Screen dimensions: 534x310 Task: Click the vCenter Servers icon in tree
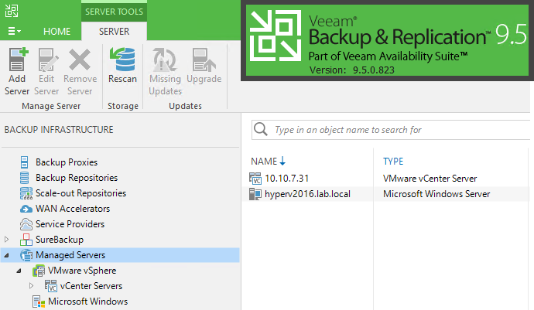[x=51, y=286]
